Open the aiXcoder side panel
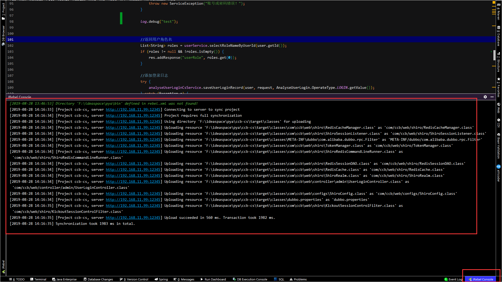This screenshot has width=502, height=282. coord(499,173)
